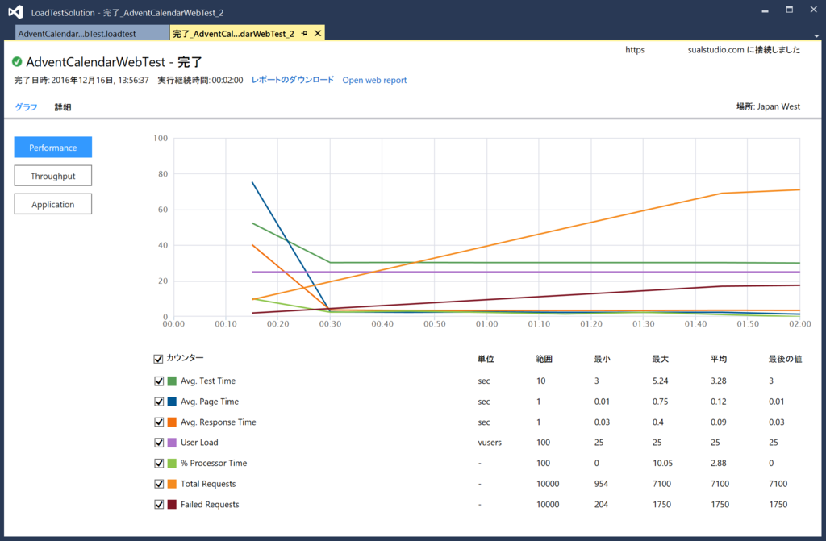Select the User Load label
Viewport: 826px width, 541px height.
point(199,443)
